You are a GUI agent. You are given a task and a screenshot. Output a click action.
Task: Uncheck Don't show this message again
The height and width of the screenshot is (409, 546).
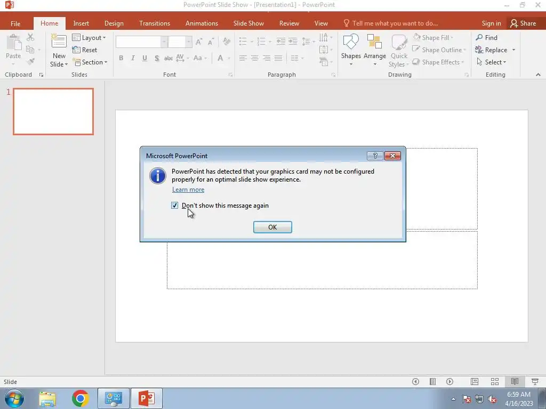click(x=174, y=206)
